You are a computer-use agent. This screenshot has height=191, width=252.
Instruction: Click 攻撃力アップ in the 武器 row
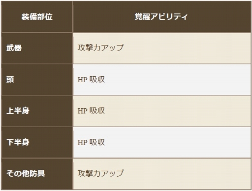100,48
